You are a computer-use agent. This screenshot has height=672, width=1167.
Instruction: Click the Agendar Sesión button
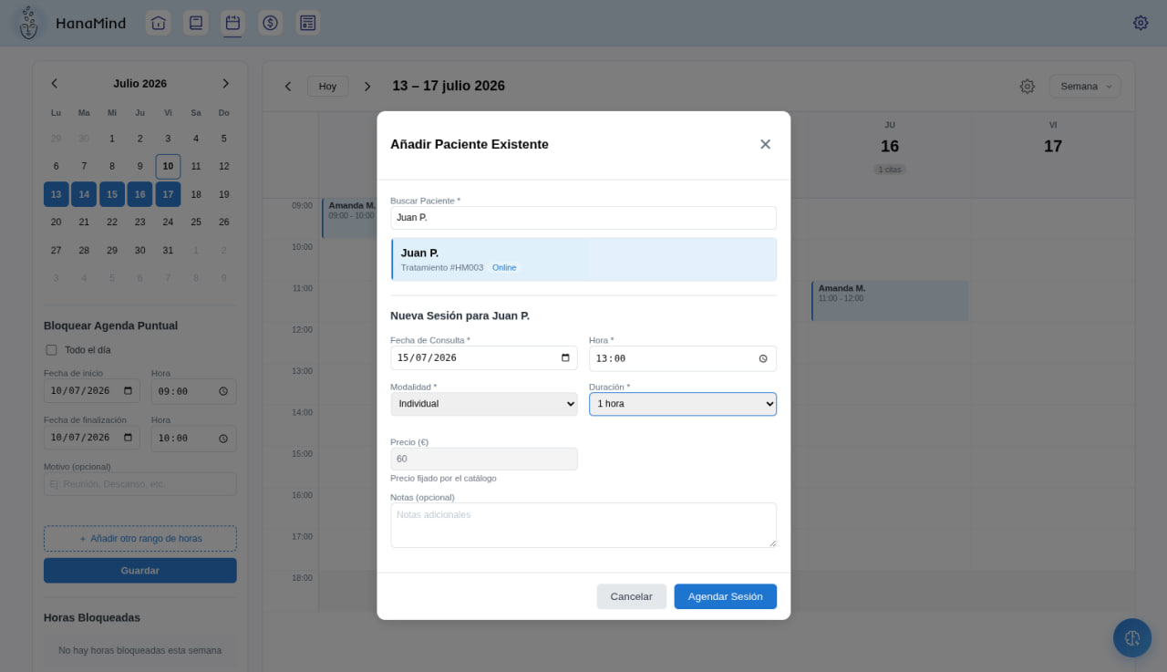(x=726, y=596)
